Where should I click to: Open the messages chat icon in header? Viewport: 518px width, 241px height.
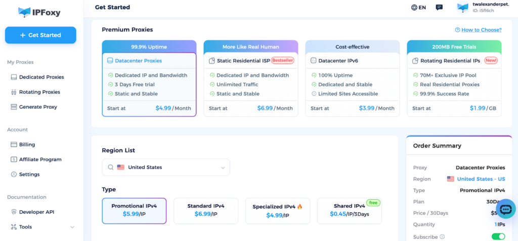[x=439, y=8]
